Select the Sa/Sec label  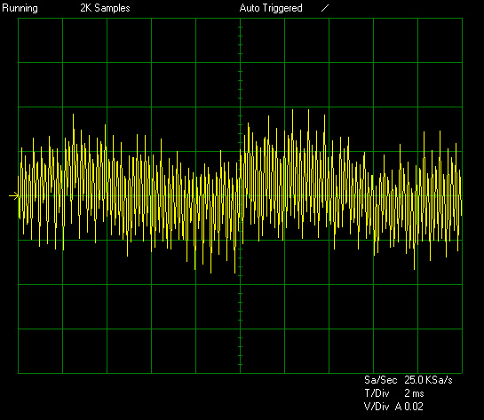pyautogui.click(x=380, y=380)
